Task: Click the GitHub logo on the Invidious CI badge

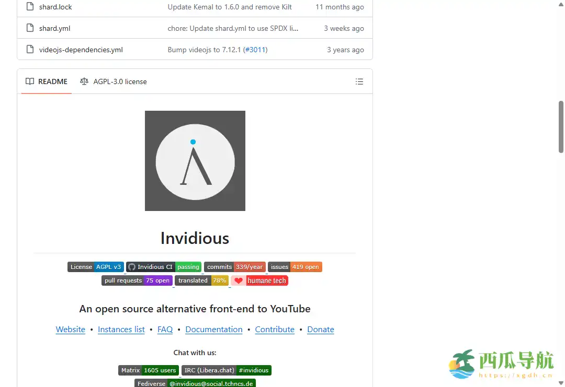Action: [131, 266]
